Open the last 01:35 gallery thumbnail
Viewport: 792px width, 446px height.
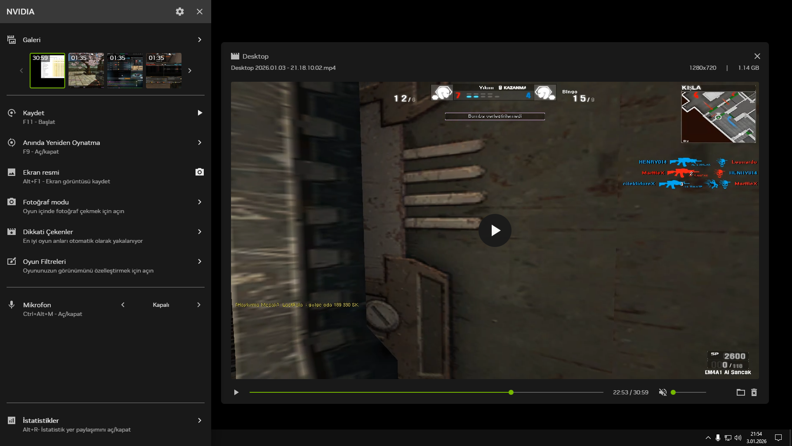[164, 71]
